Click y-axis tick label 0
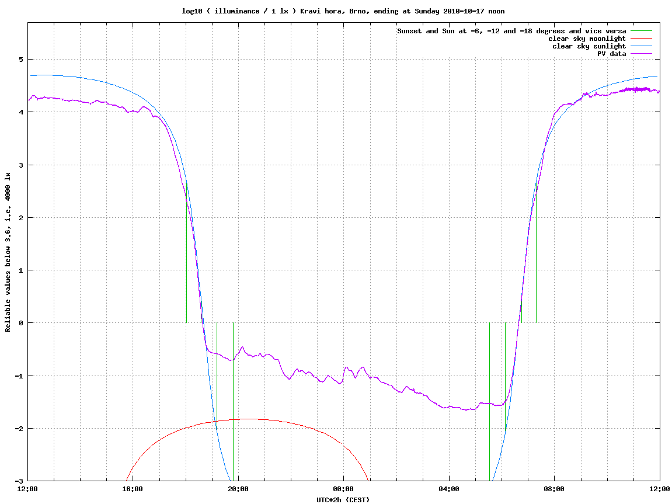 [x=20, y=323]
